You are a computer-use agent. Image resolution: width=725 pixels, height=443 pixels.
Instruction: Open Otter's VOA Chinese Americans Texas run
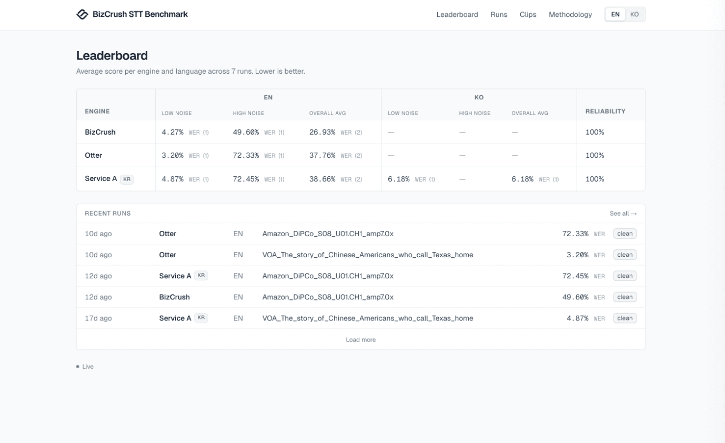pos(368,255)
